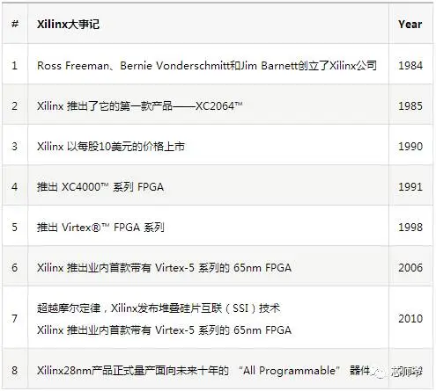The image size is (436, 391).
Task: Click the year 1990 cell
Action: click(x=410, y=145)
